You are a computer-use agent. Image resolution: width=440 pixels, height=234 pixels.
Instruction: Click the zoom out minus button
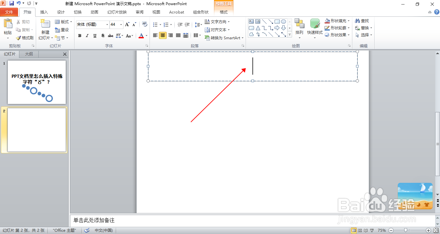(x=391, y=230)
